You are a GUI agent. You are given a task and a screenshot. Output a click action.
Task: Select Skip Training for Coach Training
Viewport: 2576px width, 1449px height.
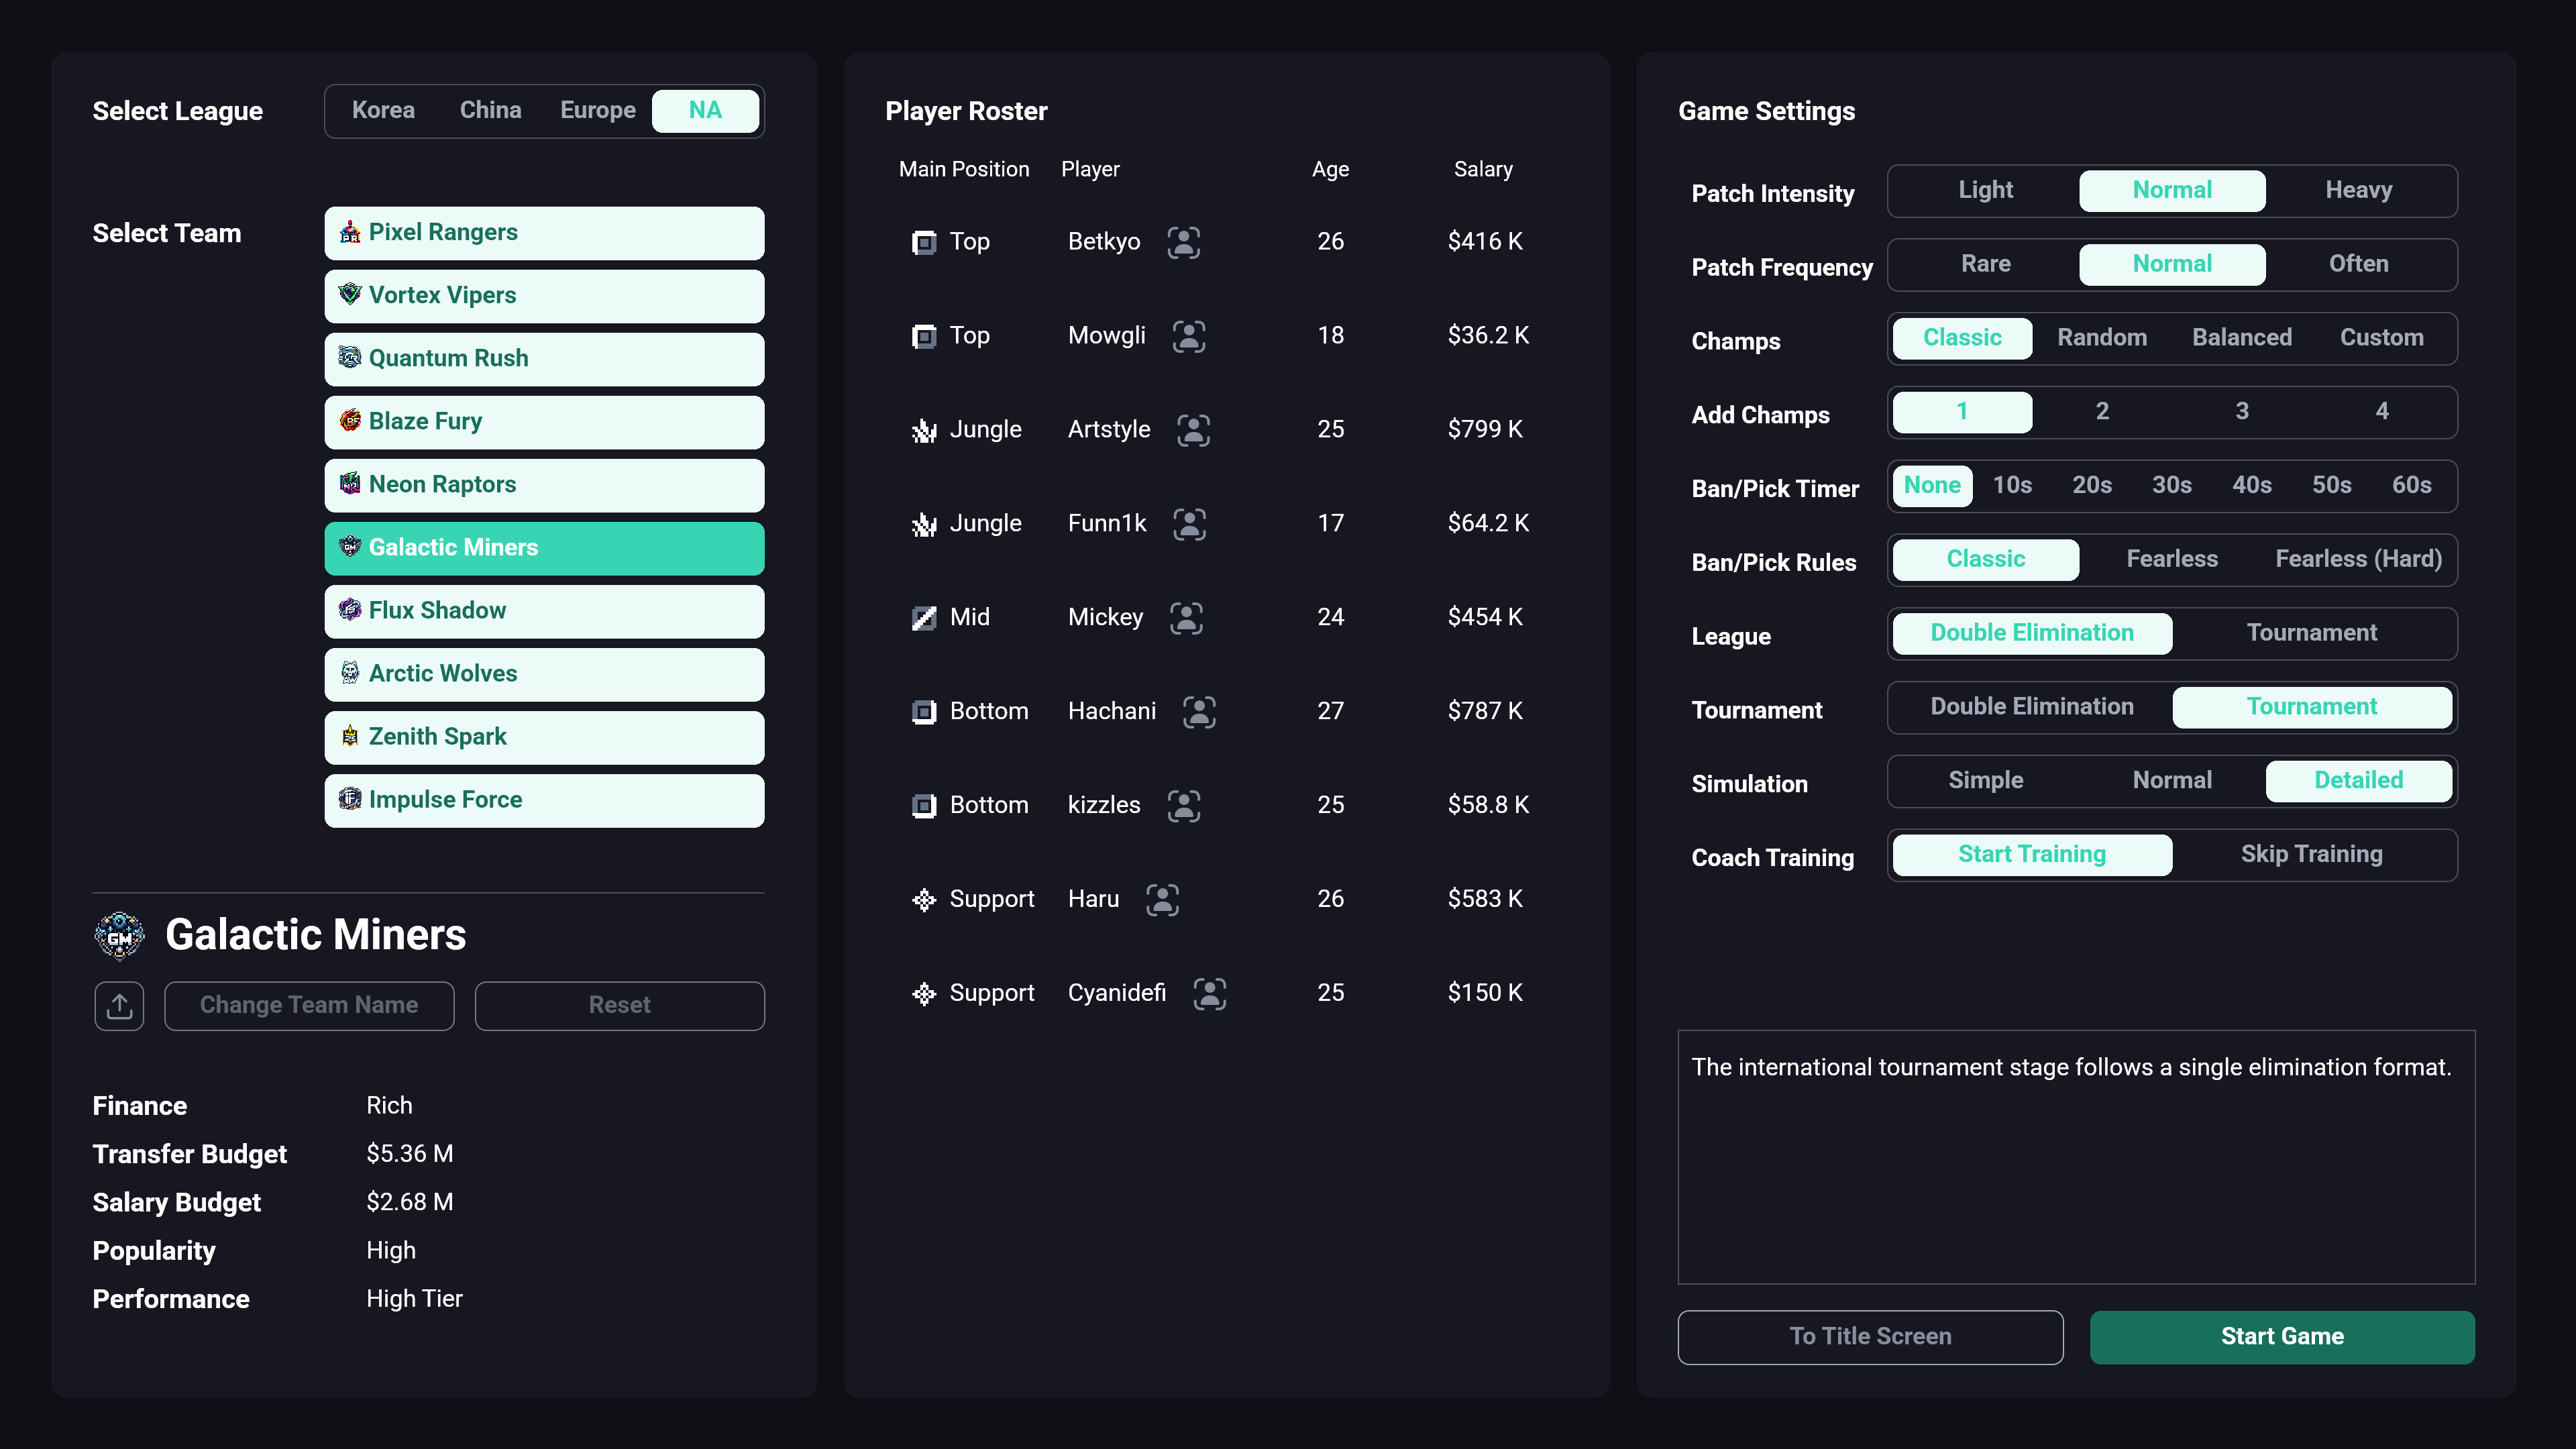[x=2312, y=856]
